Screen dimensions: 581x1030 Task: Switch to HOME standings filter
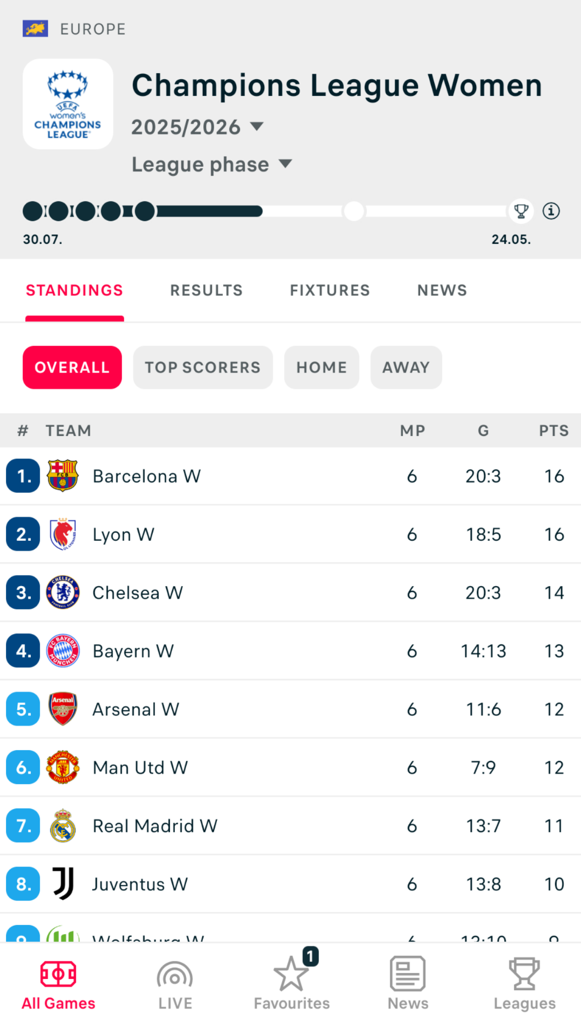click(321, 368)
